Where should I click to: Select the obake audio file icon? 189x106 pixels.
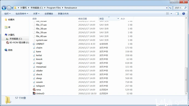[34, 71]
